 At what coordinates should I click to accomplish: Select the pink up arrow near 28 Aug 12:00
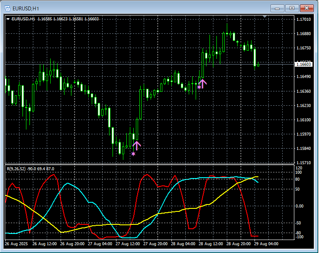click(203, 84)
